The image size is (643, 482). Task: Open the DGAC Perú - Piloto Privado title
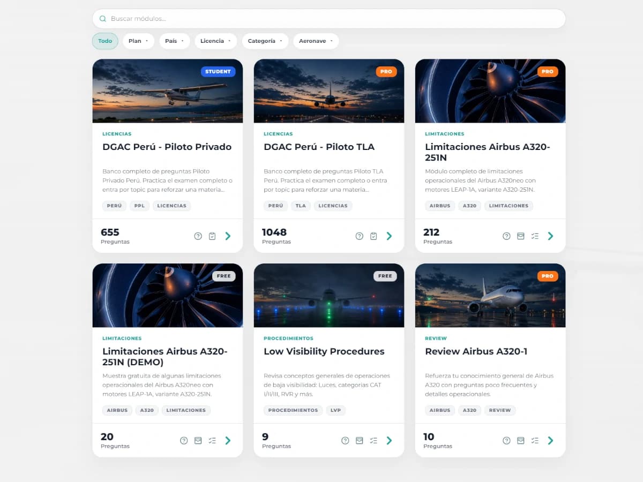167,147
